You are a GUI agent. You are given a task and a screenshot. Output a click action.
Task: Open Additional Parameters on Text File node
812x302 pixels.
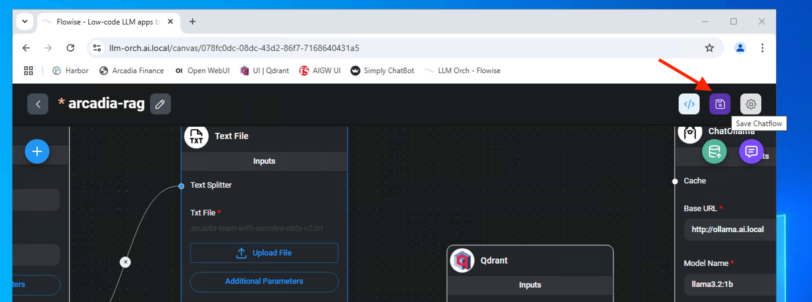pyautogui.click(x=264, y=281)
